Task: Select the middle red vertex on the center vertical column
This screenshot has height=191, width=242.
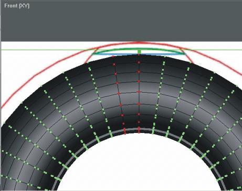Action: pos(139,92)
